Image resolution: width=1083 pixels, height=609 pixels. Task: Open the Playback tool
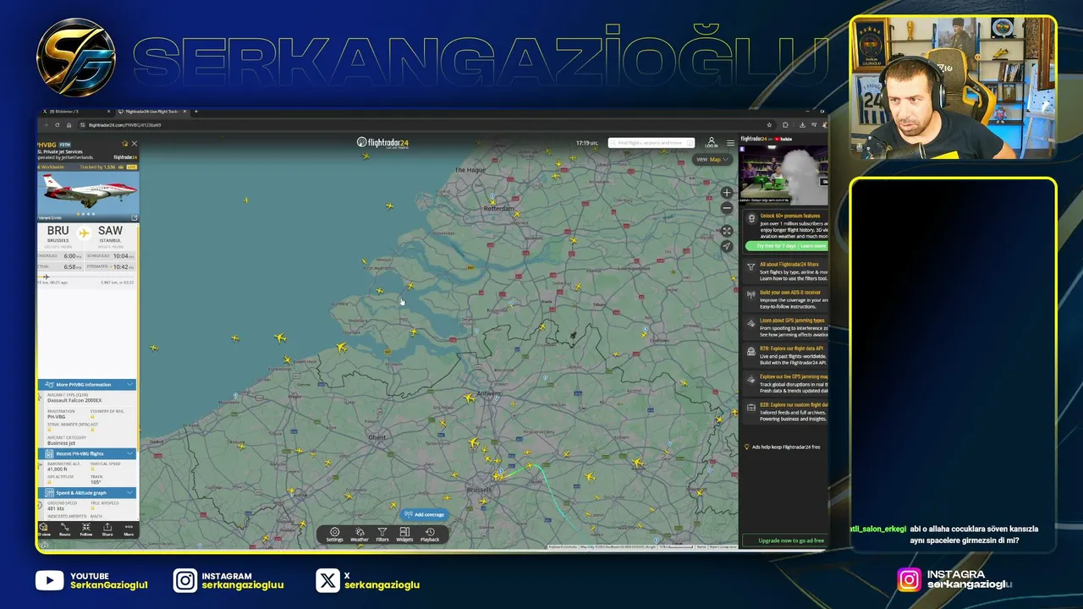[x=430, y=535]
